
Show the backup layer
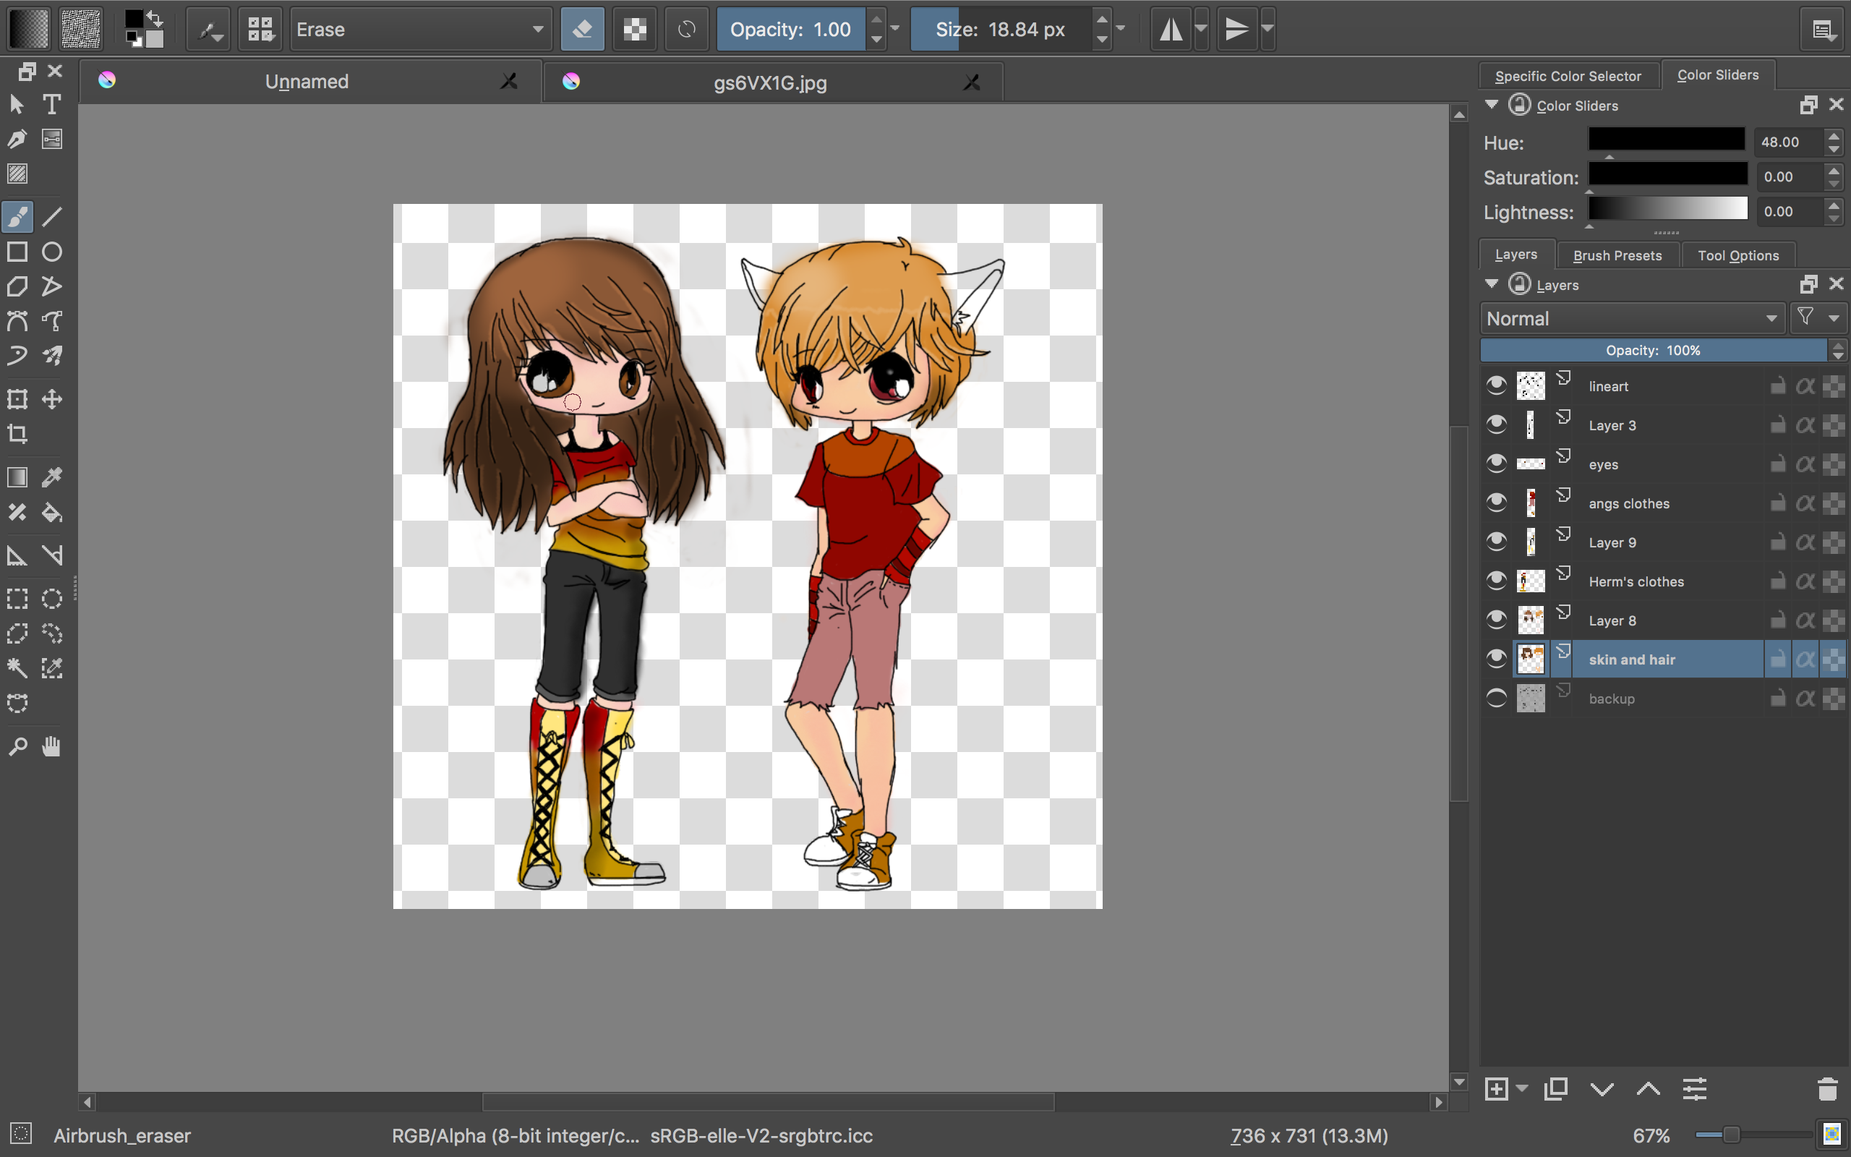tap(1496, 699)
